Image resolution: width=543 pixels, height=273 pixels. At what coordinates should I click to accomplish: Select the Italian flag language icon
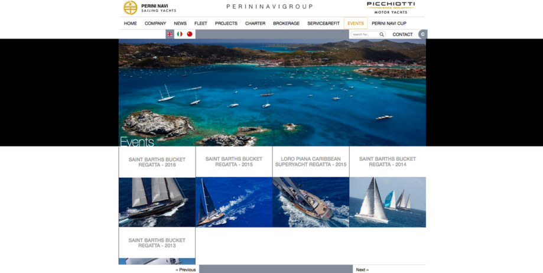pos(180,34)
